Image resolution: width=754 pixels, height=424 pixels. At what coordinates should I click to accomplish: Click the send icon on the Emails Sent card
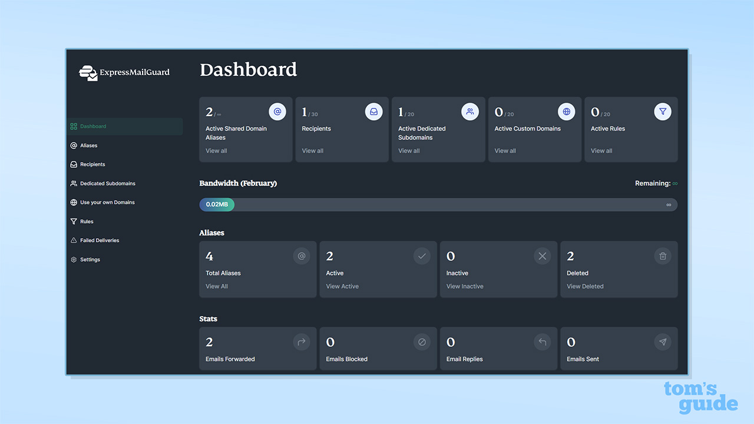click(x=662, y=342)
